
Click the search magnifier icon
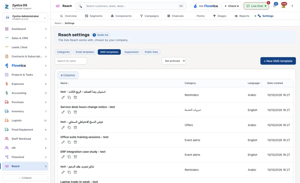80,6
